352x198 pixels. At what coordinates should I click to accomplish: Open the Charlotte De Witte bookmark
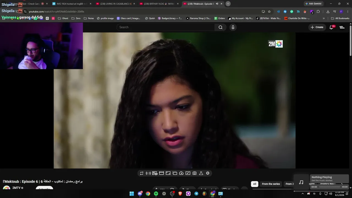[297, 18]
